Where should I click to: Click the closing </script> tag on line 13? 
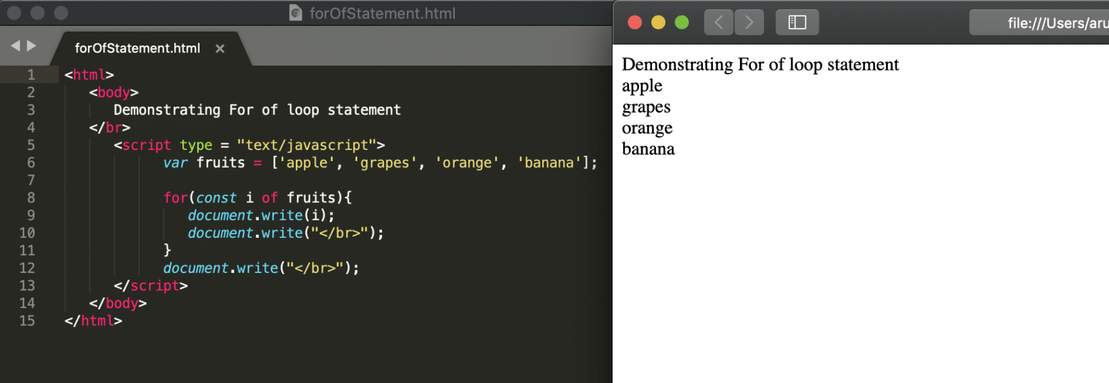(150, 286)
